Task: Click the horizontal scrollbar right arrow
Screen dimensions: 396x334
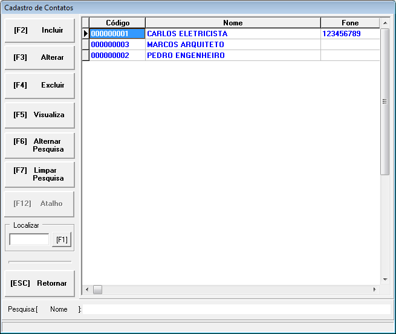Action: (x=374, y=290)
